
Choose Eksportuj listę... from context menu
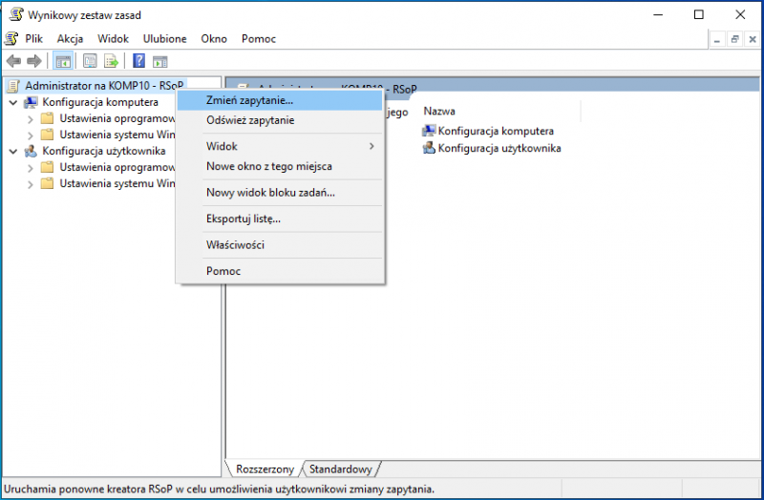coord(244,219)
